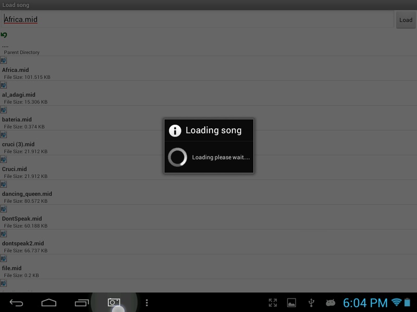417x312 pixels.
Task: Select DontSpeak.mid file entry
Action: (208, 217)
